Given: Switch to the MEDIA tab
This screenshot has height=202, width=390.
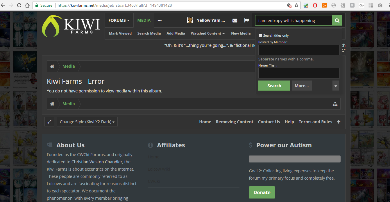Looking at the screenshot, I should 144,20.
